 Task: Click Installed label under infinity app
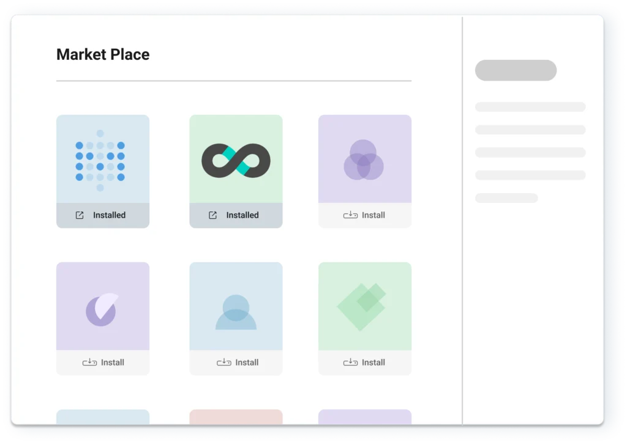[242, 215]
